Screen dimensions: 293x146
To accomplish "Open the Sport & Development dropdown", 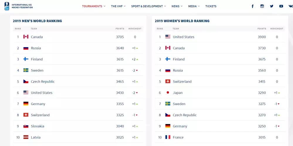I will (148, 6).
